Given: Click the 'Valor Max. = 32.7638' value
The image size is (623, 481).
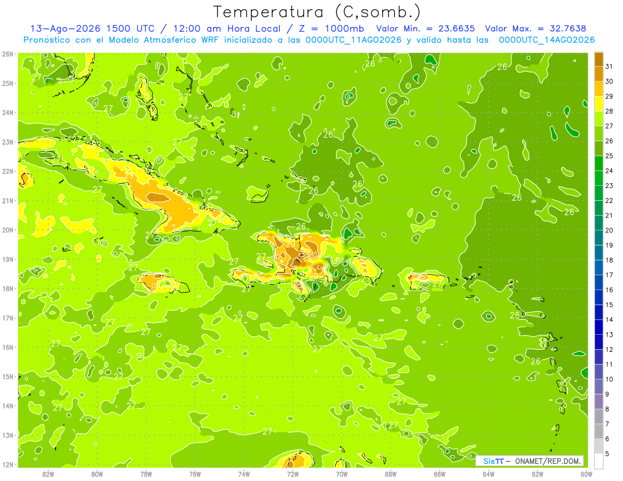Looking at the screenshot, I should pyautogui.click(x=536, y=29).
